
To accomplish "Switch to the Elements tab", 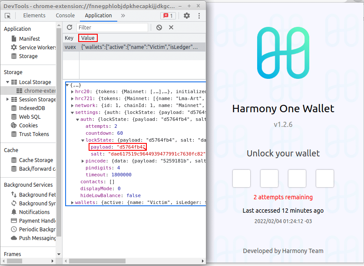I will coord(34,16).
